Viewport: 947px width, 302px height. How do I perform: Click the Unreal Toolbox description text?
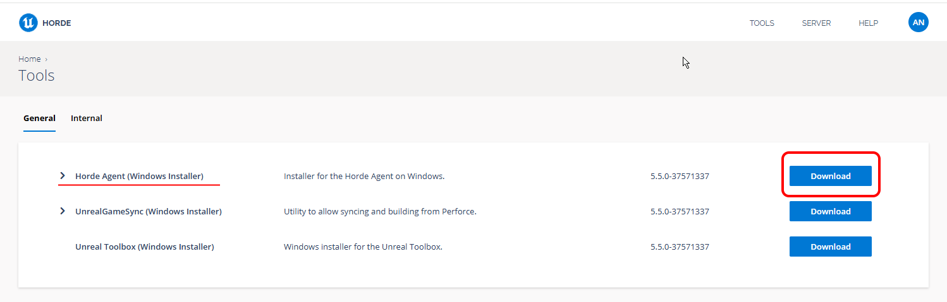(x=363, y=247)
